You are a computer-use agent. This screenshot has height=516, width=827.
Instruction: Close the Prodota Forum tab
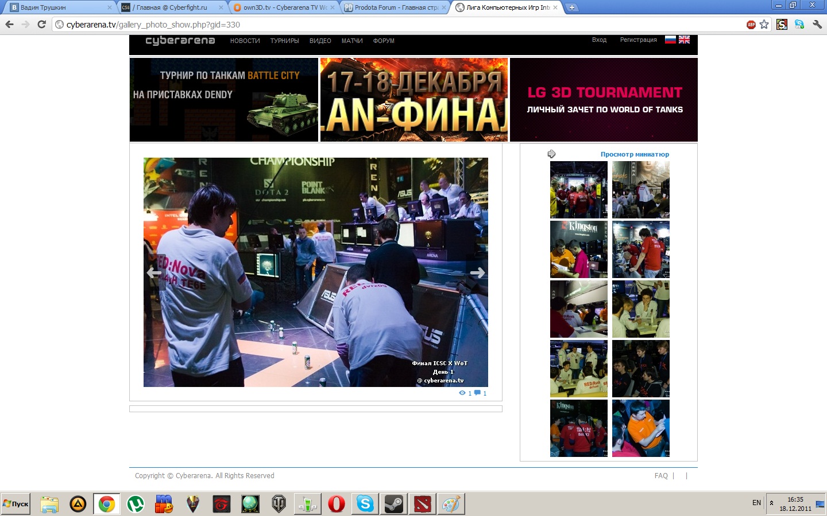(444, 7)
